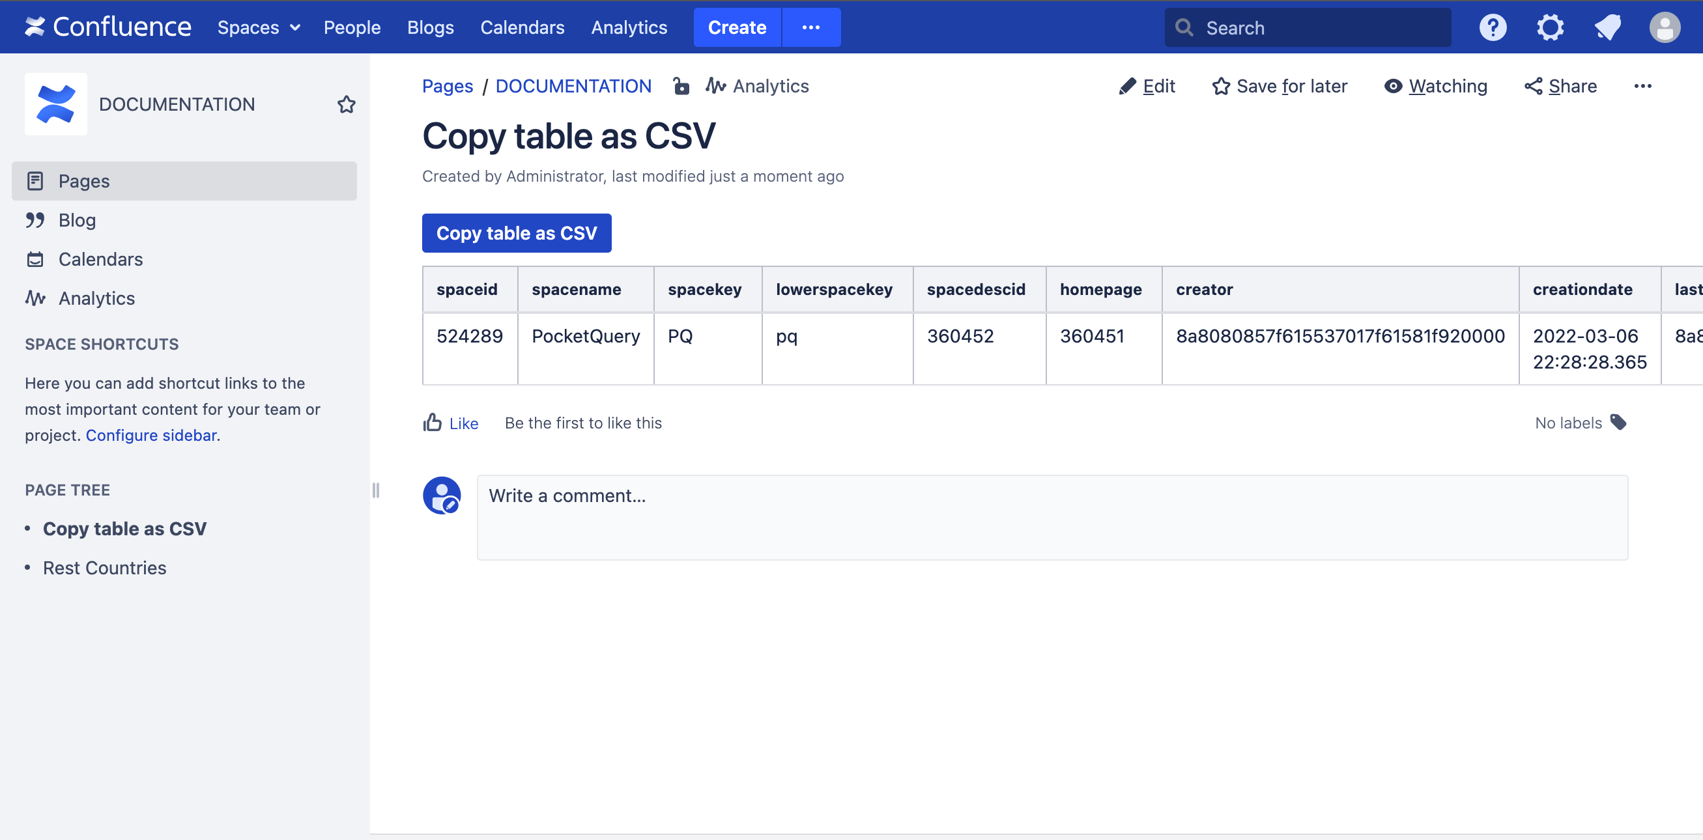Screen dimensions: 1703x840
Task: Toggle Save for later star
Action: click(x=1280, y=86)
